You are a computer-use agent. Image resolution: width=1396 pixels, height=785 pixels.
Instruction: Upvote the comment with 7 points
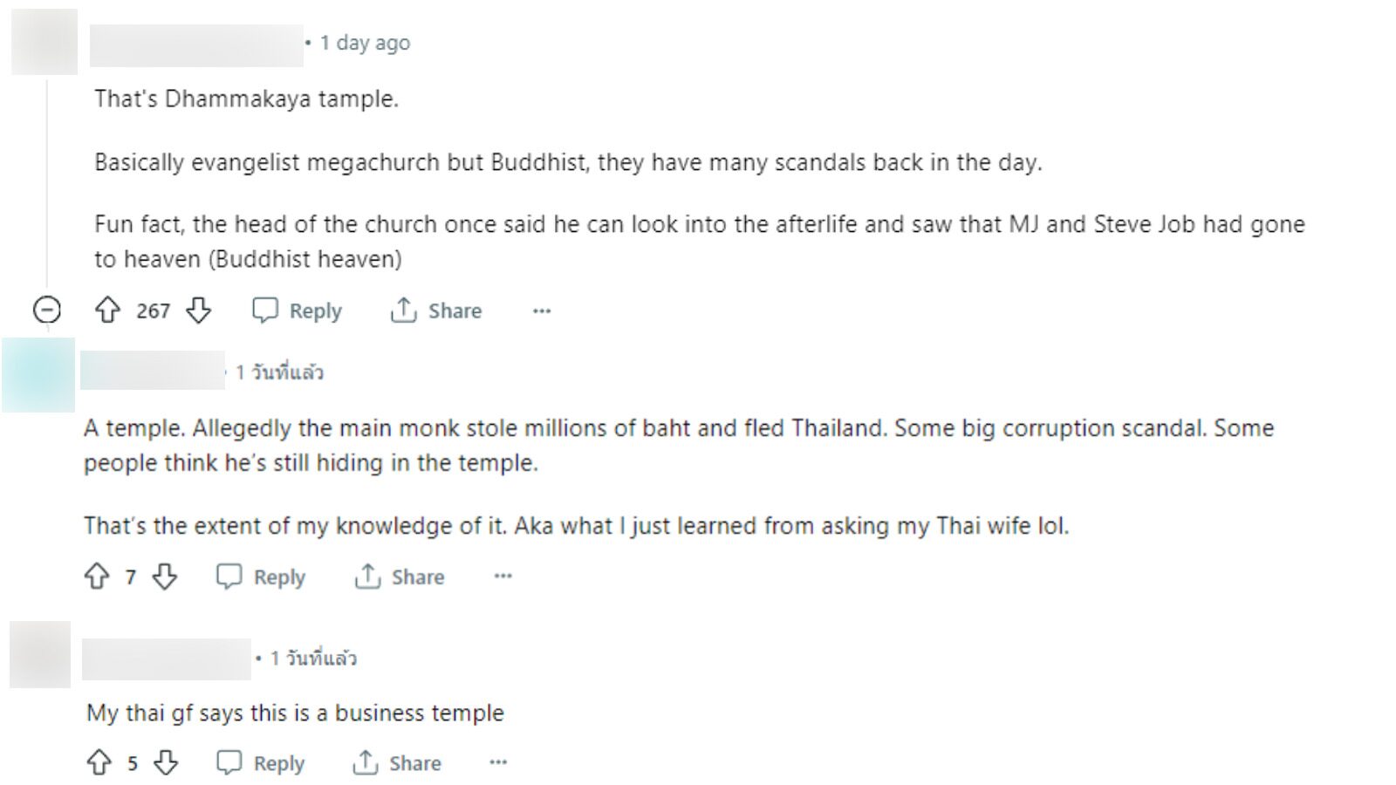pos(97,577)
